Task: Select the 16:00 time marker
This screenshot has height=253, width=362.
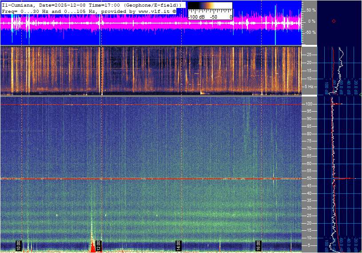Action: coord(258,245)
